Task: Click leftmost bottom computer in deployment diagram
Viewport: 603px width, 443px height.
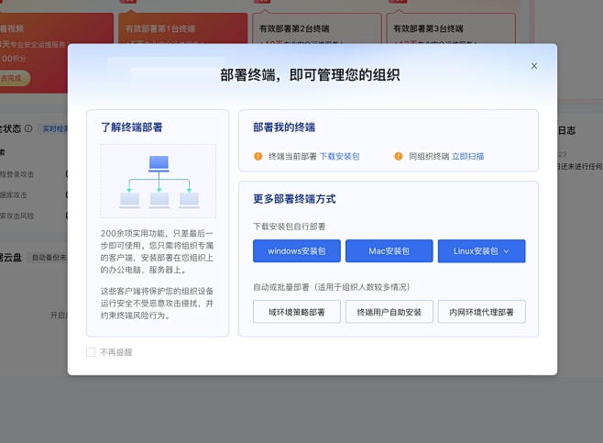Action: coord(129,198)
